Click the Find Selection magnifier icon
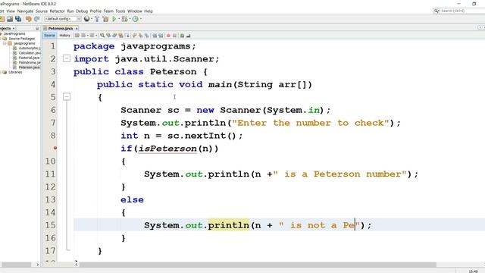 [x=102, y=36]
